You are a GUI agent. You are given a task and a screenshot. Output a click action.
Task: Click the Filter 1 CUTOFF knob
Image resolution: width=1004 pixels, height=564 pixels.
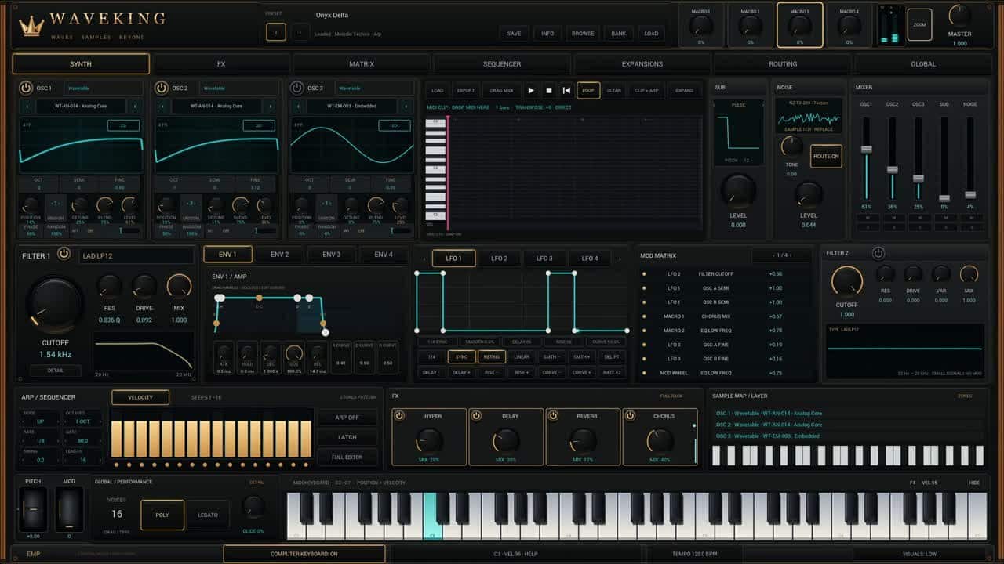click(x=55, y=305)
